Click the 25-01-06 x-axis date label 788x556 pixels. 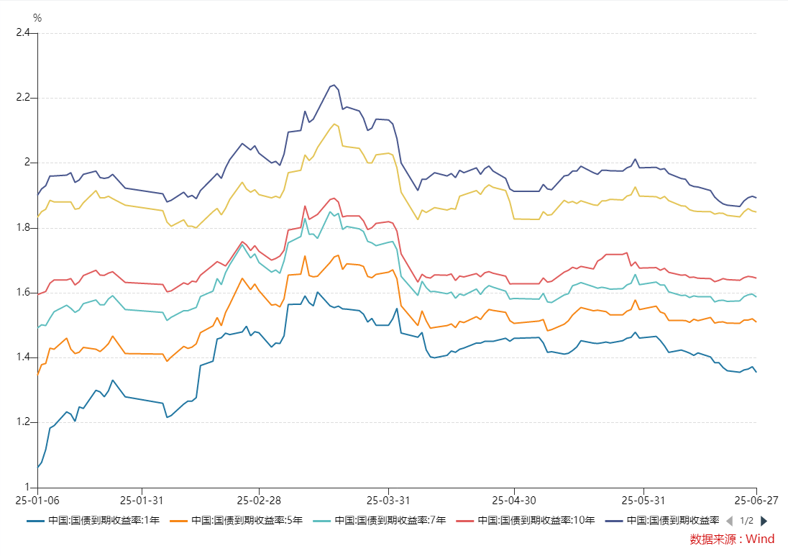38,499
